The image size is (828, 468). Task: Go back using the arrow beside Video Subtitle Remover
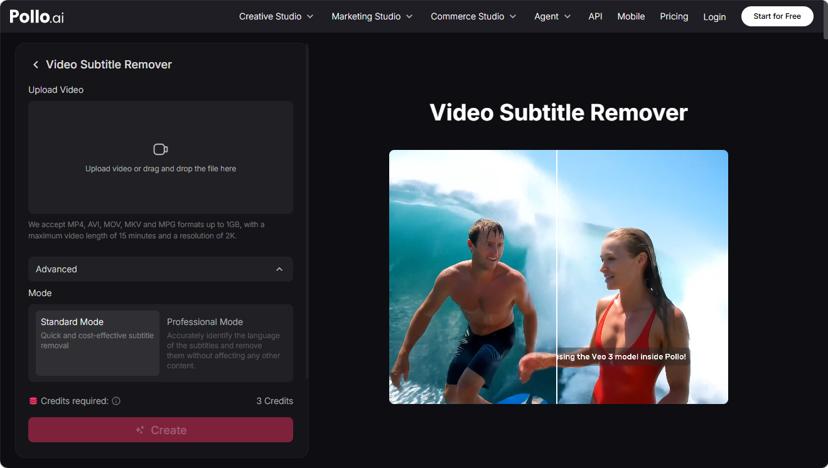tap(36, 65)
